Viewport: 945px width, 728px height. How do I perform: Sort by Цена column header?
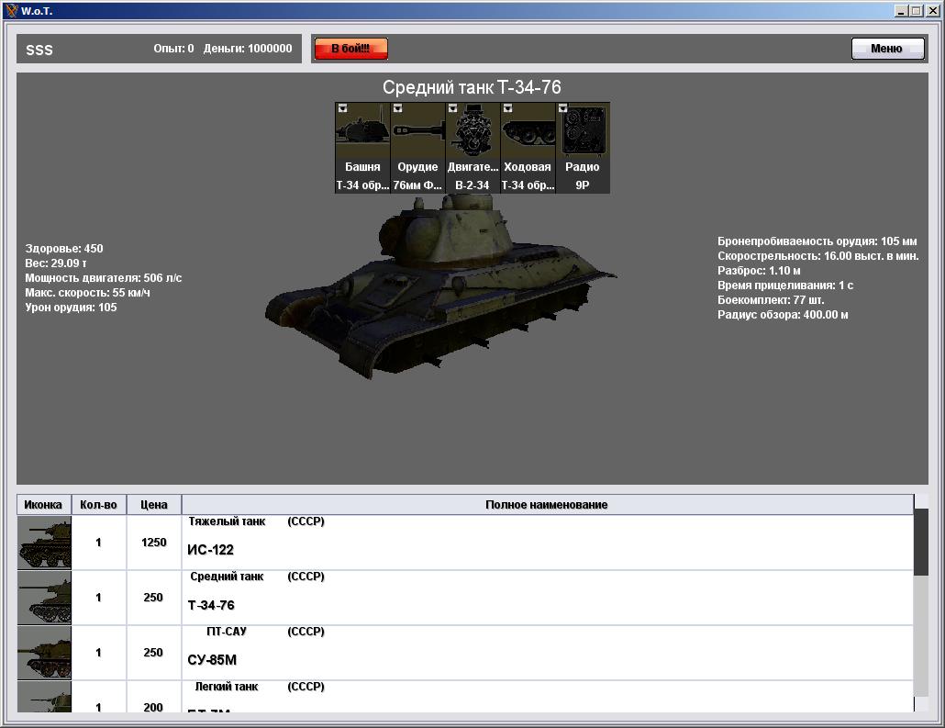[154, 505]
